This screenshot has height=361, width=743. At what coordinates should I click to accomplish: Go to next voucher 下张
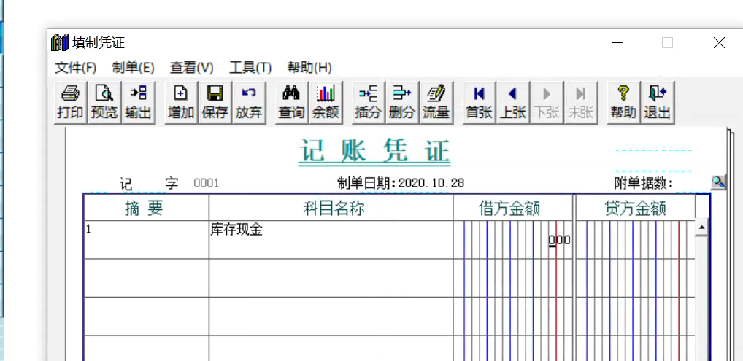point(547,102)
